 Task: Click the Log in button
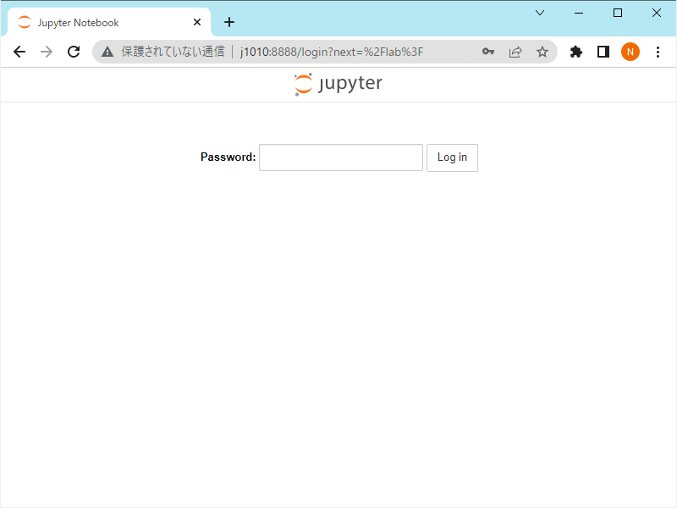(x=452, y=157)
